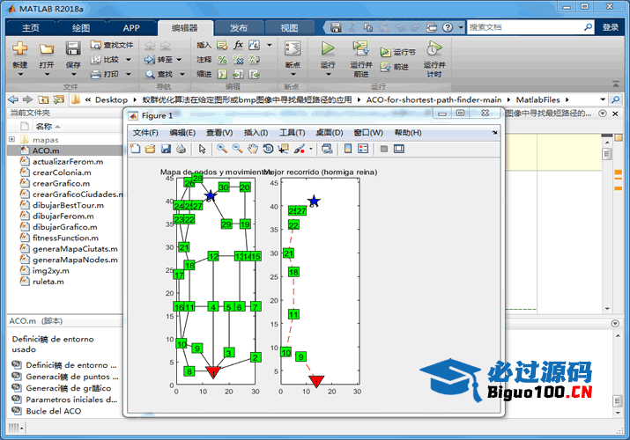Click the fx insert function icon
Viewport: 630px width, 440px height.
click(238, 45)
